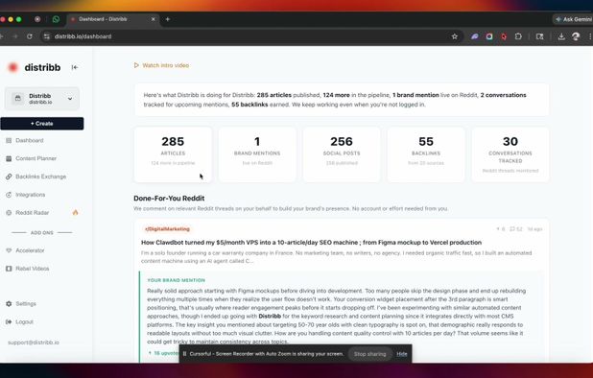Click the Backlinks Exchange link icon
The width and height of the screenshot is (593, 378).
point(9,177)
